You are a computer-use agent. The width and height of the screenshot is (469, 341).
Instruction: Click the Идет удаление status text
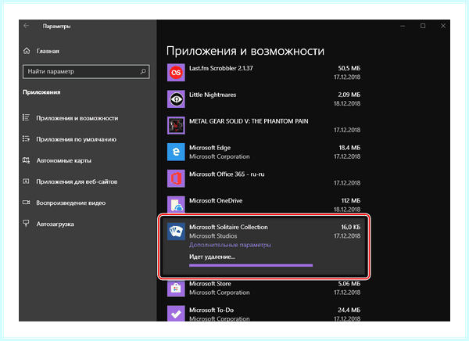coord(212,257)
